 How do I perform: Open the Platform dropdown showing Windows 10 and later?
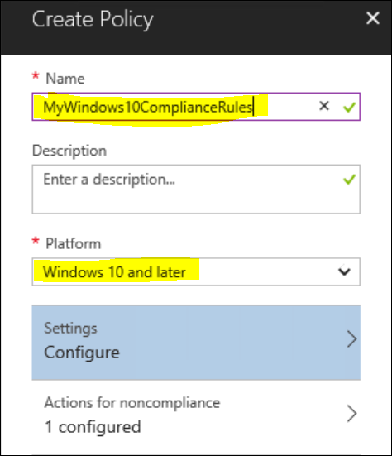196,271
